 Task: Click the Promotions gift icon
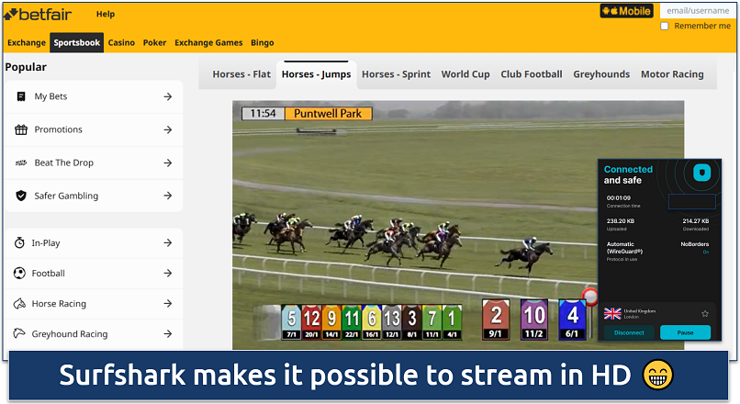[x=21, y=129]
